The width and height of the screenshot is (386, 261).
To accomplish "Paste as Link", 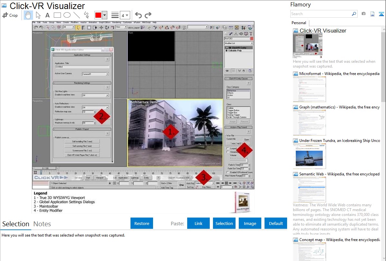I will (x=198, y=223).
